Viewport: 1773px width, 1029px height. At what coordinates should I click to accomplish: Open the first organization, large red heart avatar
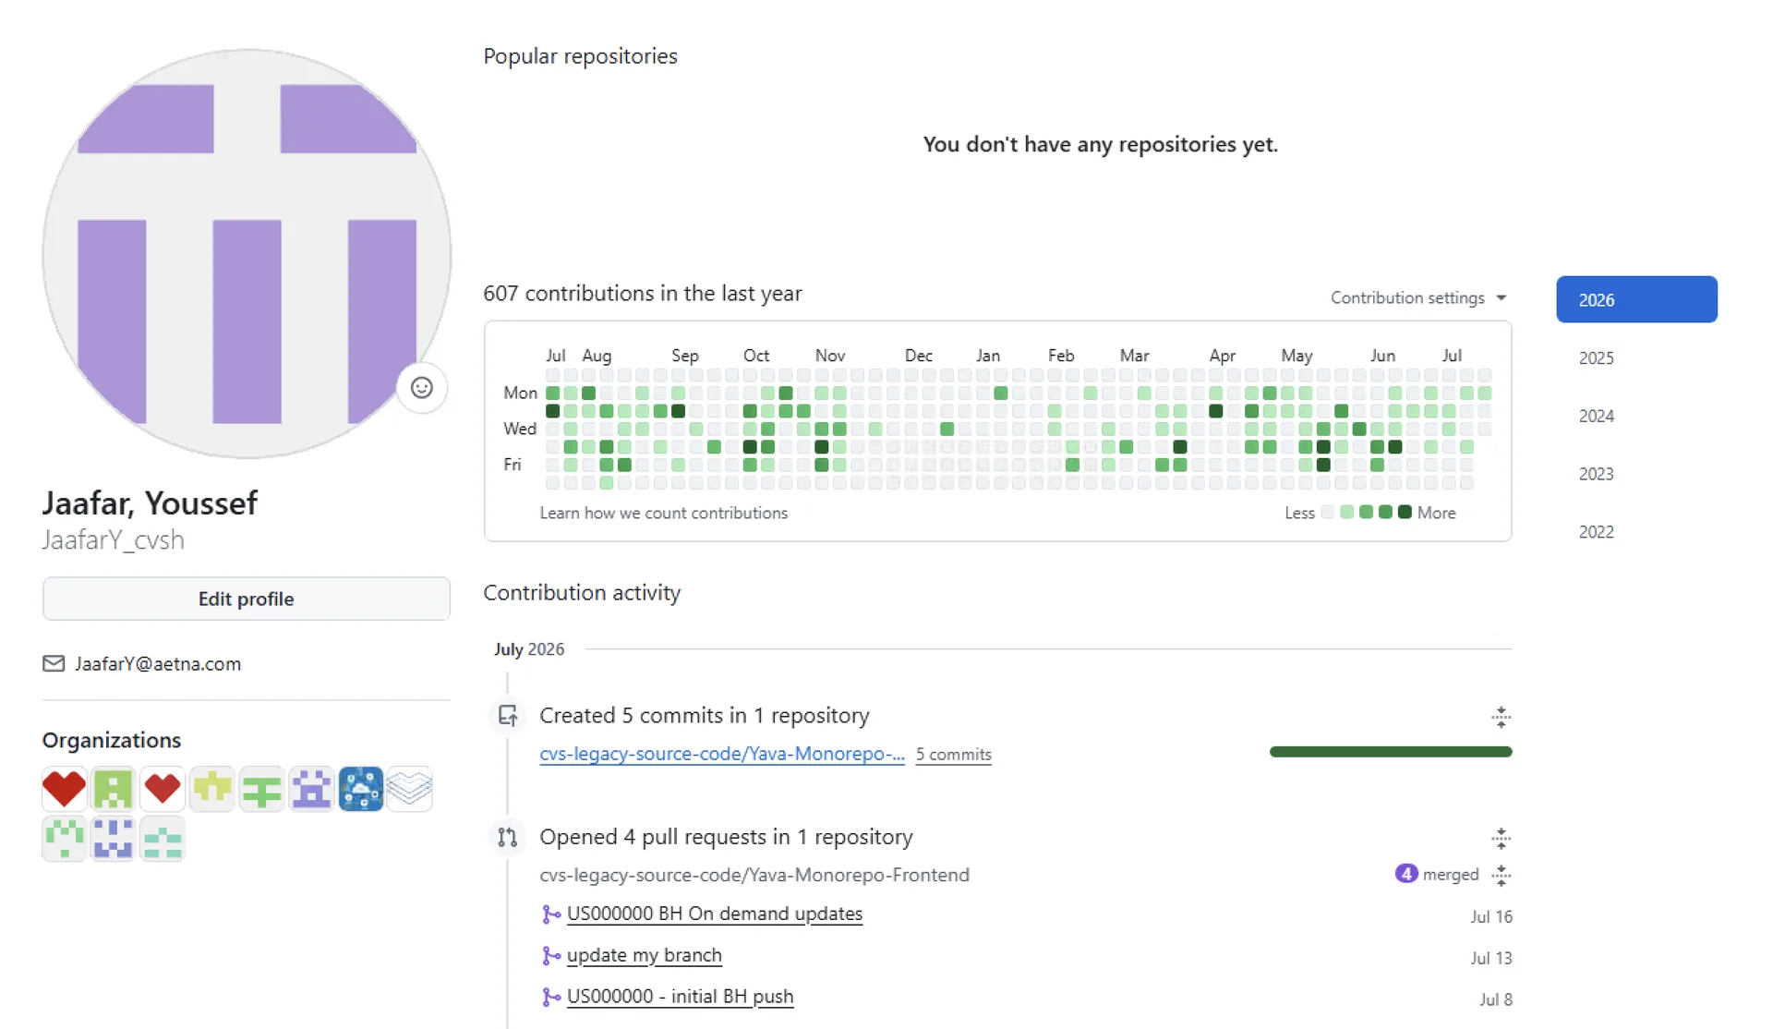pos(64,789)
